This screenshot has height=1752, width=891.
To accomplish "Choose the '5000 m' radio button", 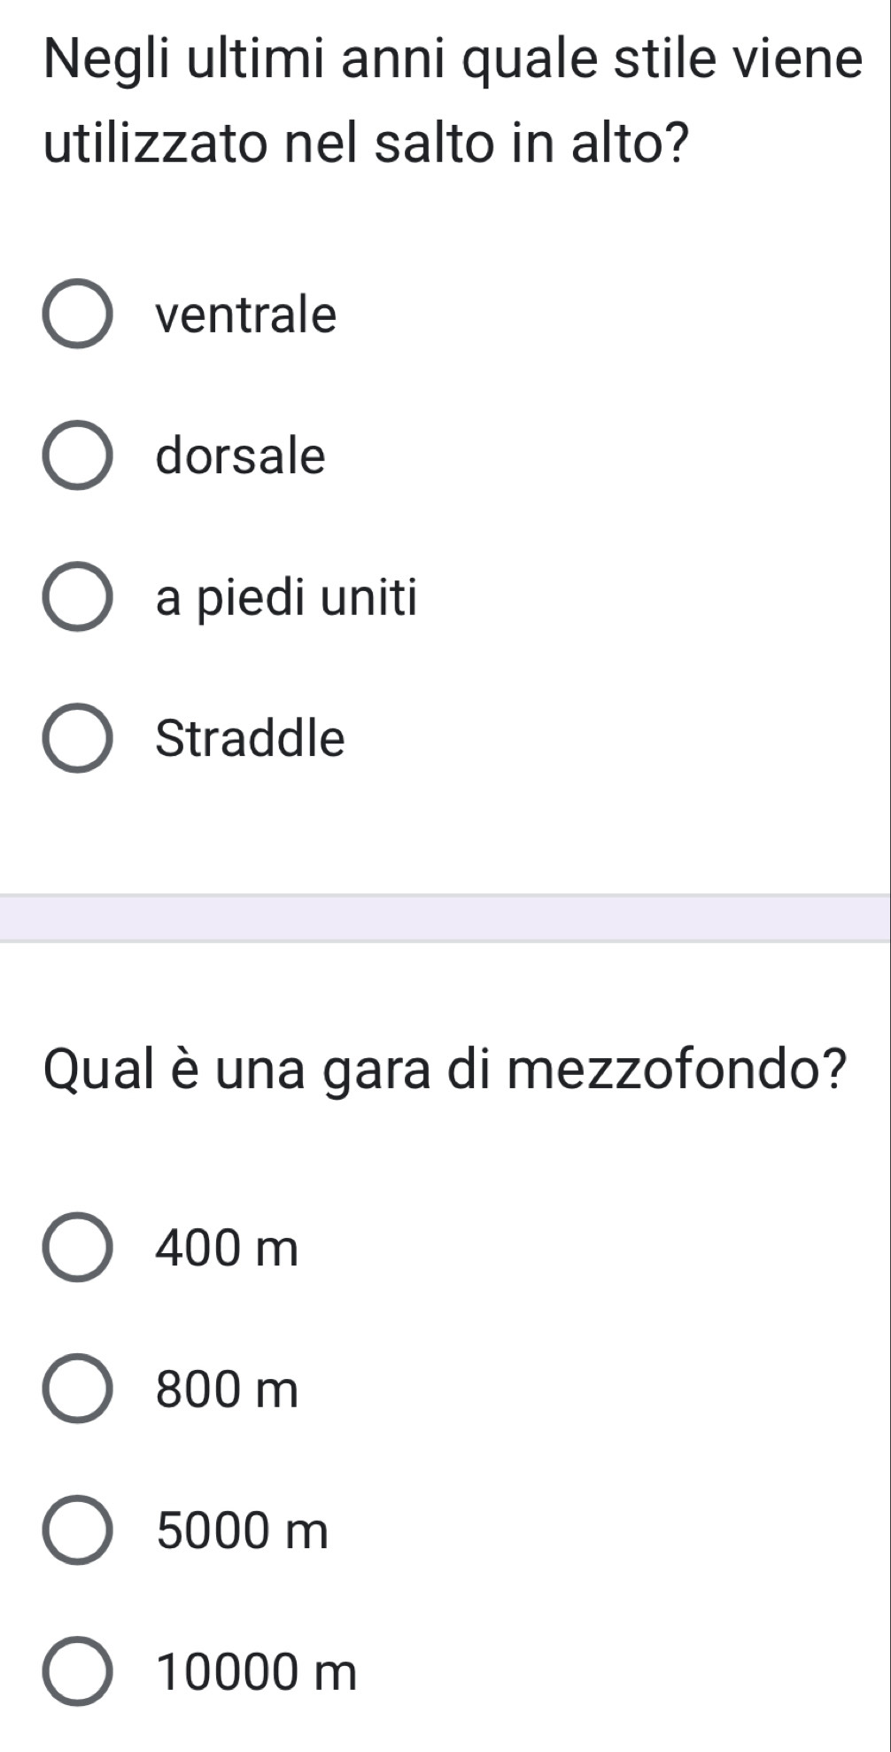I will (77, 1530).
